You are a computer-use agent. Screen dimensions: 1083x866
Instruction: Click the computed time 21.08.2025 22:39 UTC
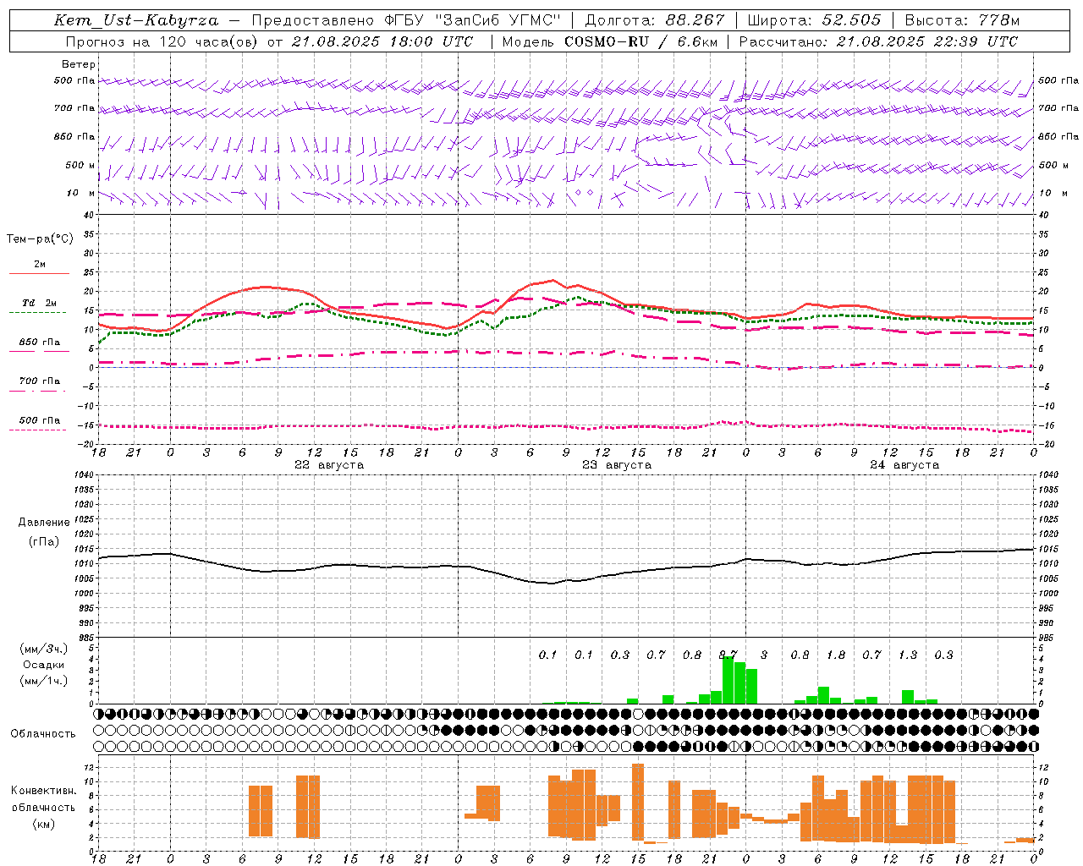[927, 41]
